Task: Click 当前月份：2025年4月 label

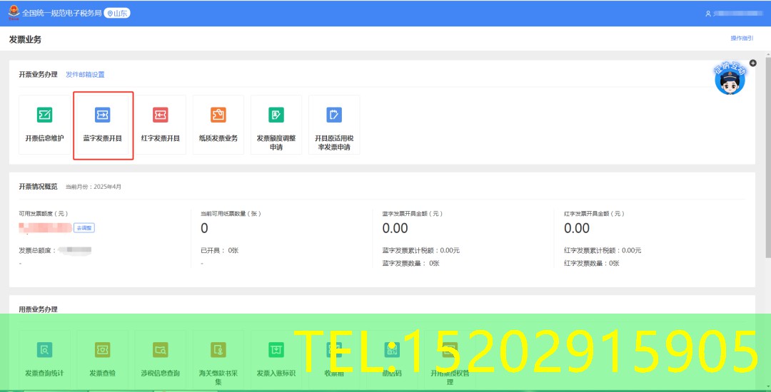Action: (94, 187)
